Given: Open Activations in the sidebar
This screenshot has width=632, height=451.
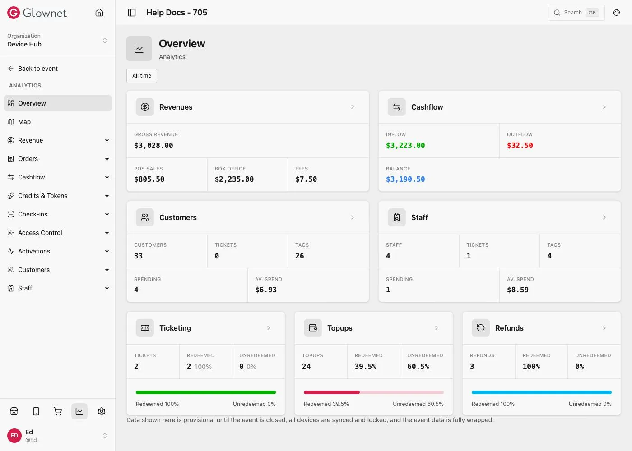Looking at the screenshot, I should pos(58,251).
